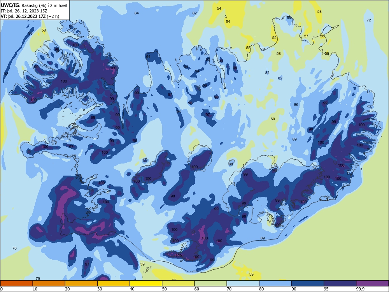Viewport: 389px width, 292px height.
Task: Click legend tick label '95'
Action: [x=326, y=289]
